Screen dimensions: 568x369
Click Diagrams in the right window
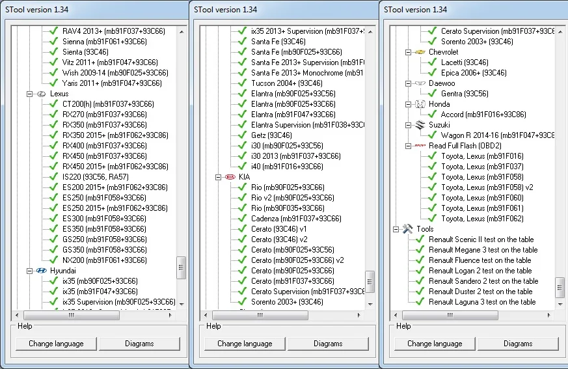pos(518,344)
